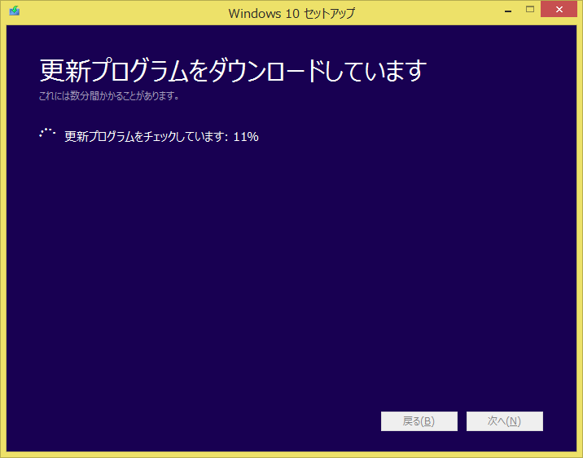The height and width of the screenshot is (458, 583).
Task: Click the subtitle これには数分間かかることがあります。
Action: [x=109, y=96]
